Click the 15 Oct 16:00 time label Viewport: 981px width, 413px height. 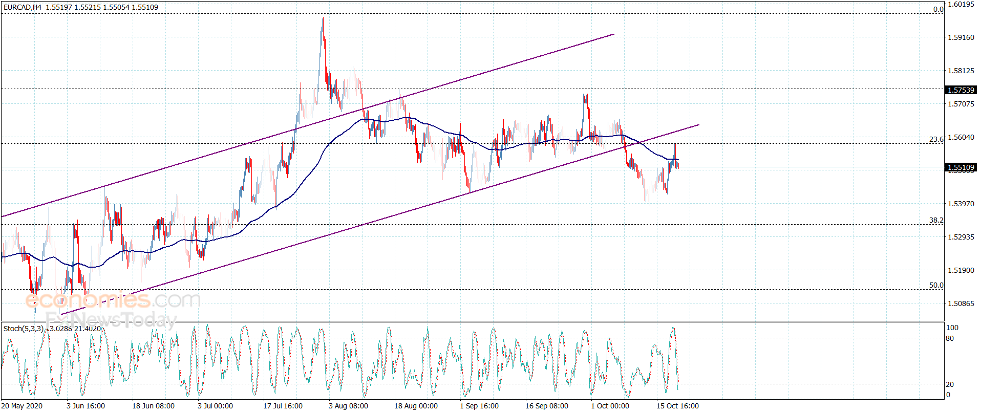click(678, 406)
